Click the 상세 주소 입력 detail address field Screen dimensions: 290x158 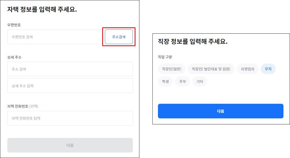70,86
